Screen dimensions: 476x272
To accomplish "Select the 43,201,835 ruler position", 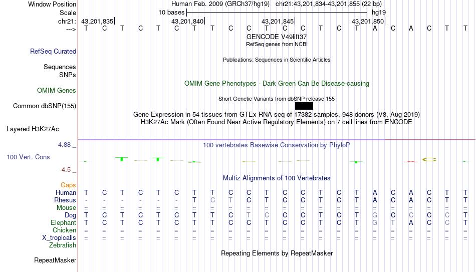I will tap(98, 21).
